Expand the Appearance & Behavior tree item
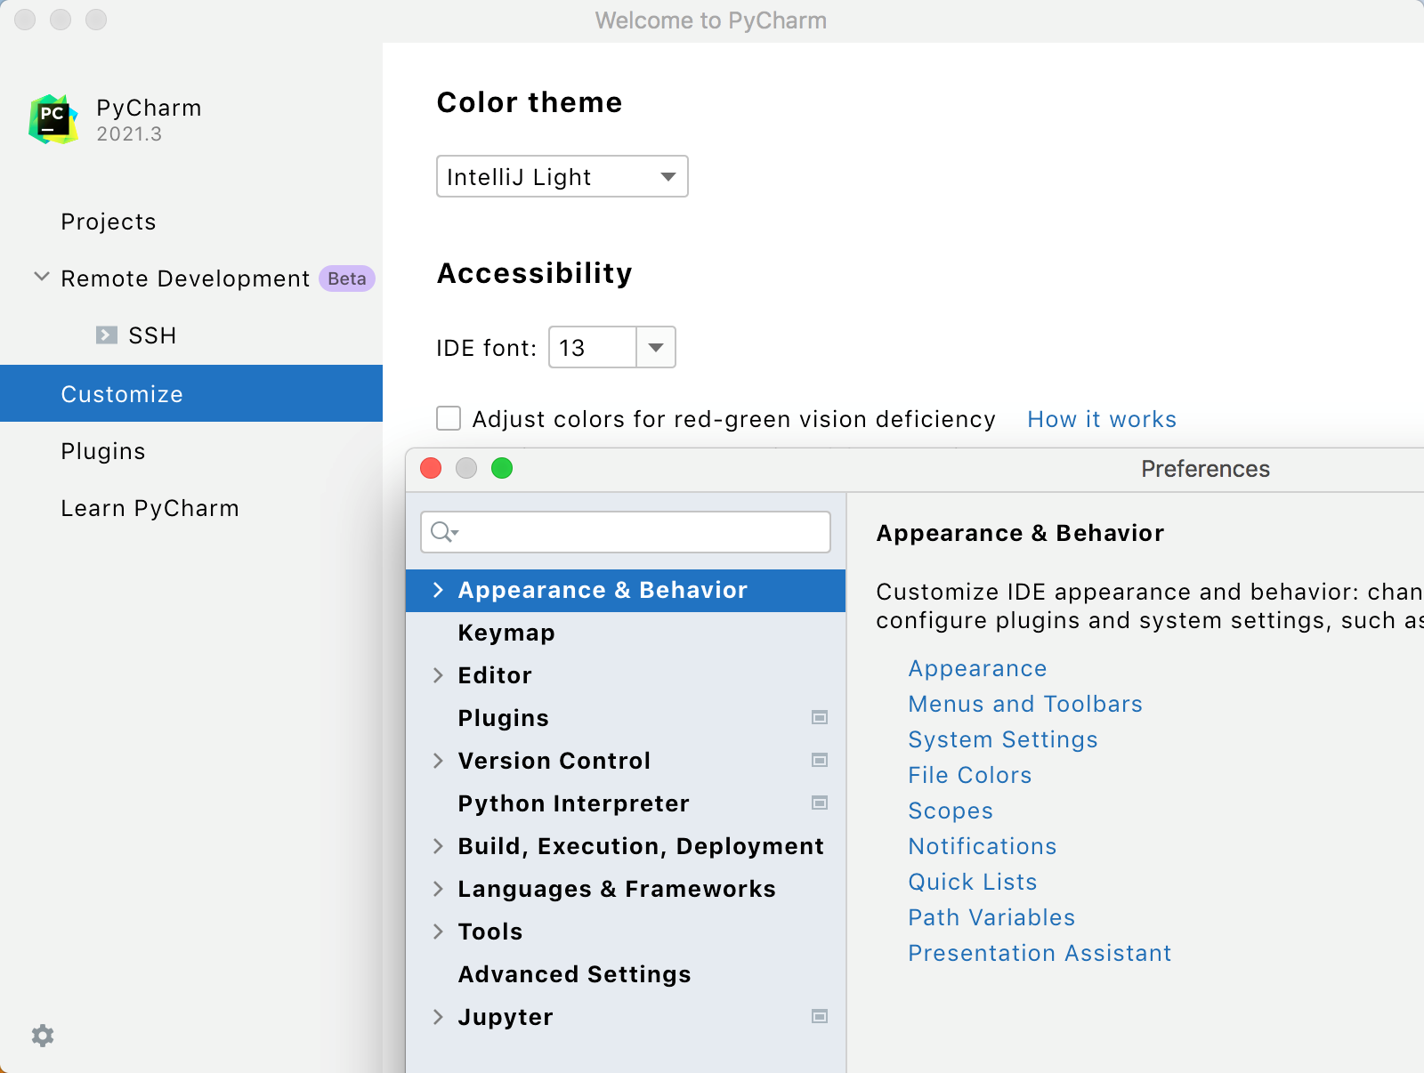The image size is (1424, 1073). tap(438, 589)
